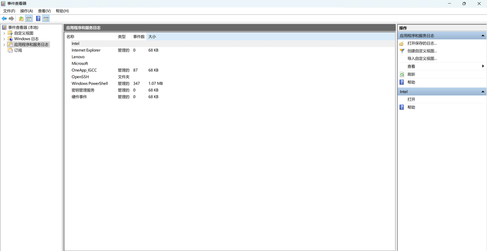Sort by the 大小 column header
Viewport: 487px width, 251px height.
270,37
